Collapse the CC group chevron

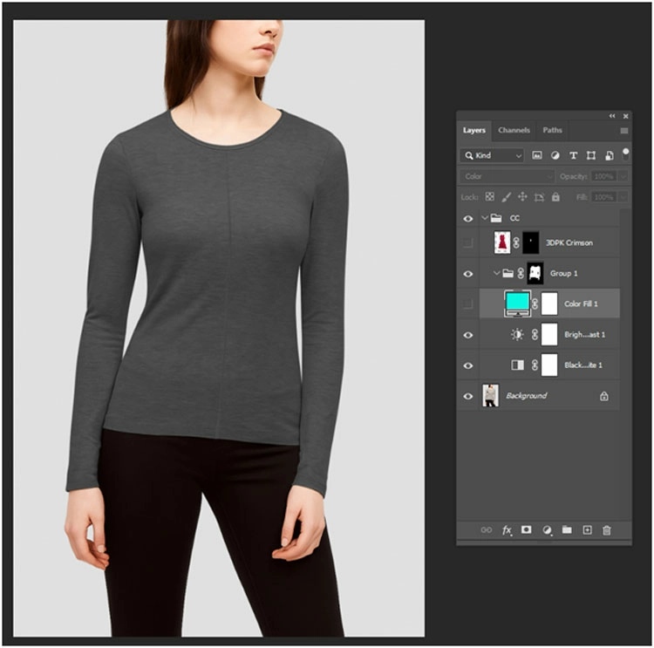pyautogui.click(x=484, y=217)
